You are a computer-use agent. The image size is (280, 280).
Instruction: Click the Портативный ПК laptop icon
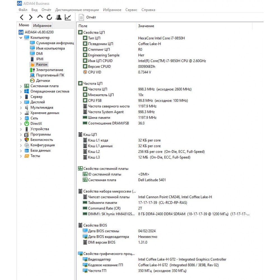(32, 75)
